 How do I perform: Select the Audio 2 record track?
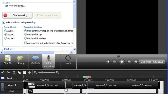pyautogui.click(x=6, y=34)
